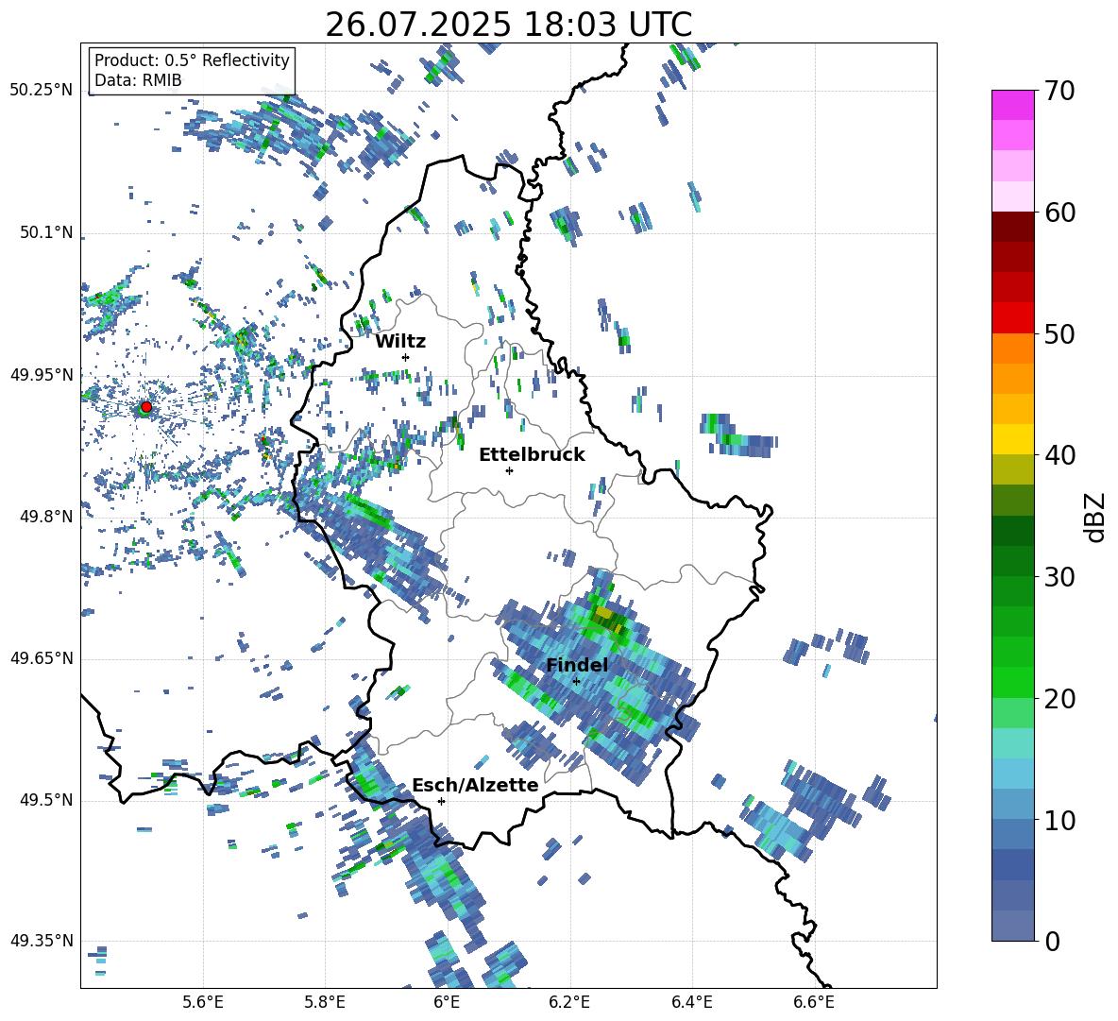Image resolution: width=1118 pixels, height=1021 pixels.
Task: Click the Product: 0.5° Reflectivity text
Action: (x=192, y=60)
